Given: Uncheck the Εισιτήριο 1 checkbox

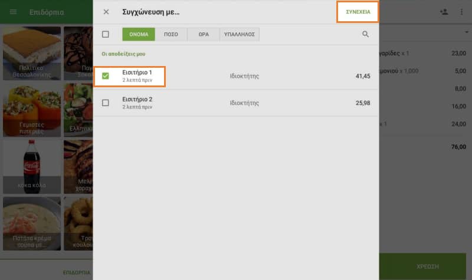Looking at the screenshot, I should pos(106,75).
